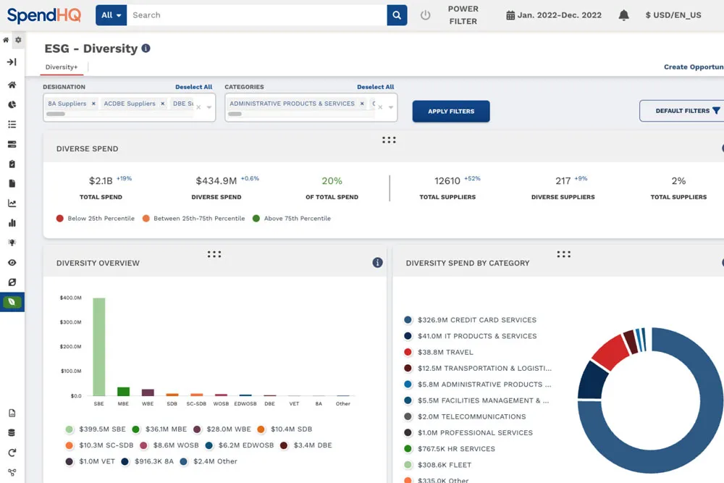Open the green leaf ESG sidebar icon
724x483 pixels.
(x=12, y=302)
